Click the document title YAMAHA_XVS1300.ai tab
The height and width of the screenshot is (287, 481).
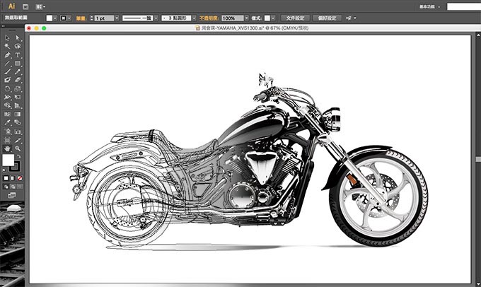click(x=252, y=28)
